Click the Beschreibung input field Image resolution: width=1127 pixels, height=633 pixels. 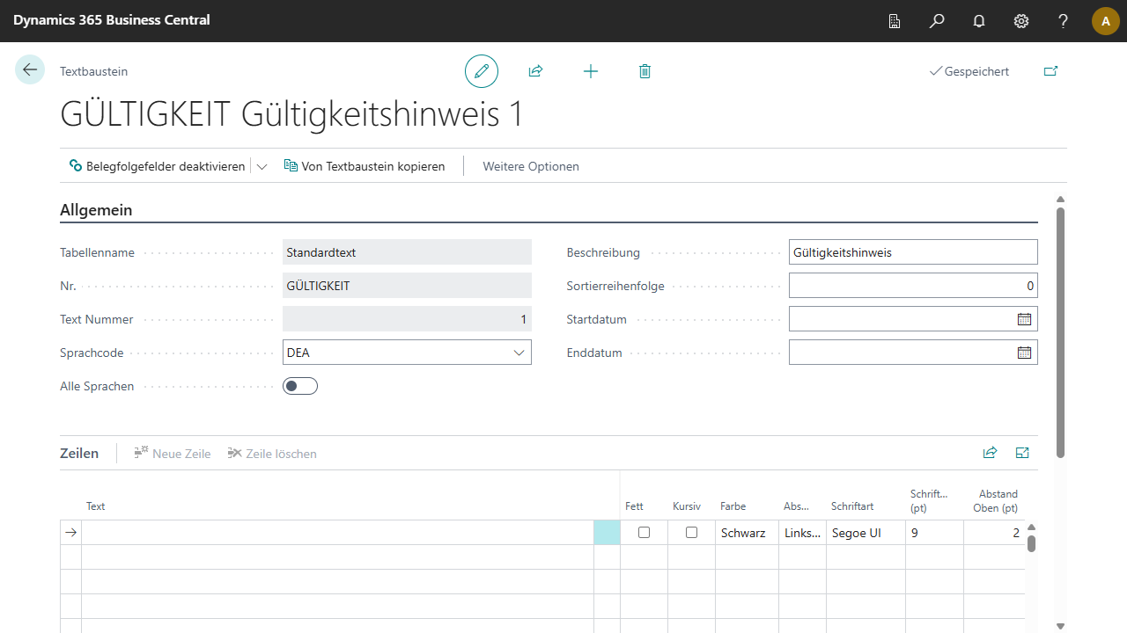913,252
